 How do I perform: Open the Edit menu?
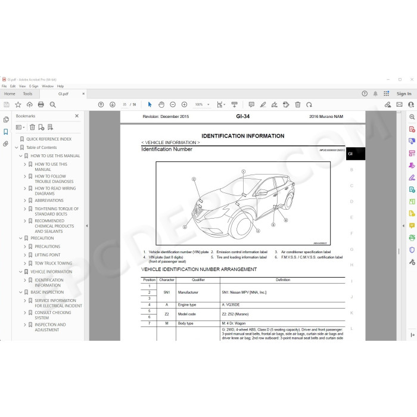pyautogui.click(x=13, y=86)
